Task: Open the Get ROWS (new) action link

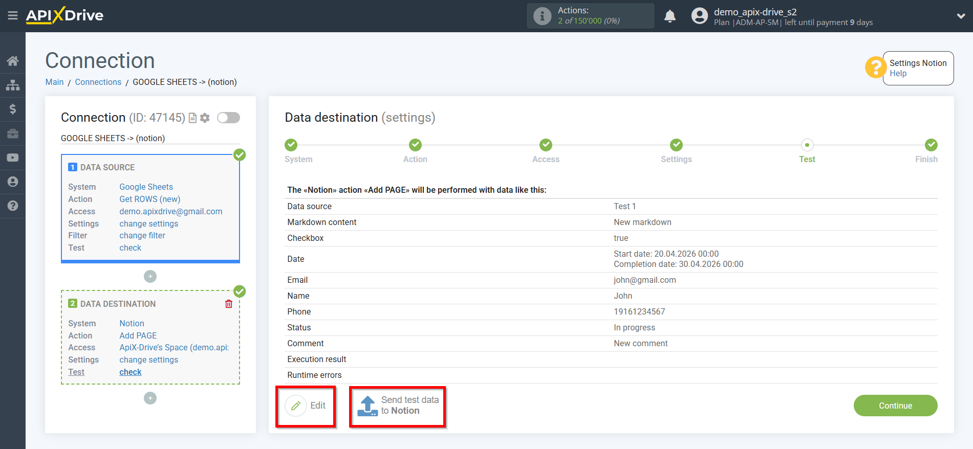Action: coord(150,199)
